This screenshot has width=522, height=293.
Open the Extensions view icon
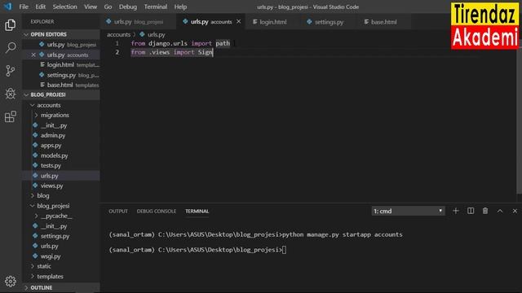point(11,116)
